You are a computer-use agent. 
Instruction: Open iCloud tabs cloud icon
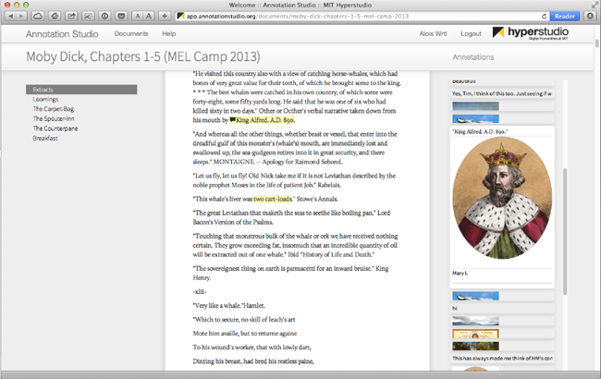click(x=38, y=16)
